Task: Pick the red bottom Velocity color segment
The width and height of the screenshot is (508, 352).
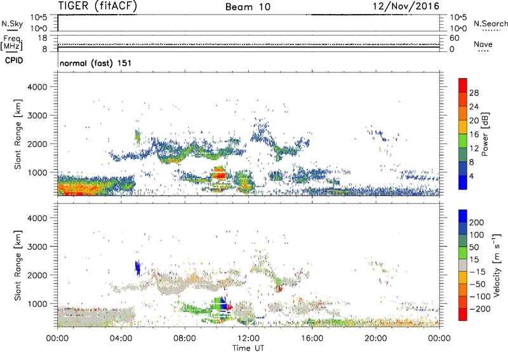Action: [x=463, y=315]
